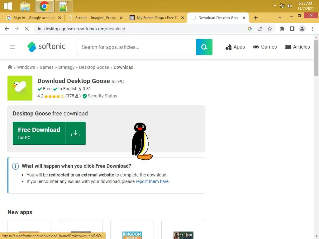Show hidden system tray icons
This screenshot has height=239, width=319.
point(275,6)
